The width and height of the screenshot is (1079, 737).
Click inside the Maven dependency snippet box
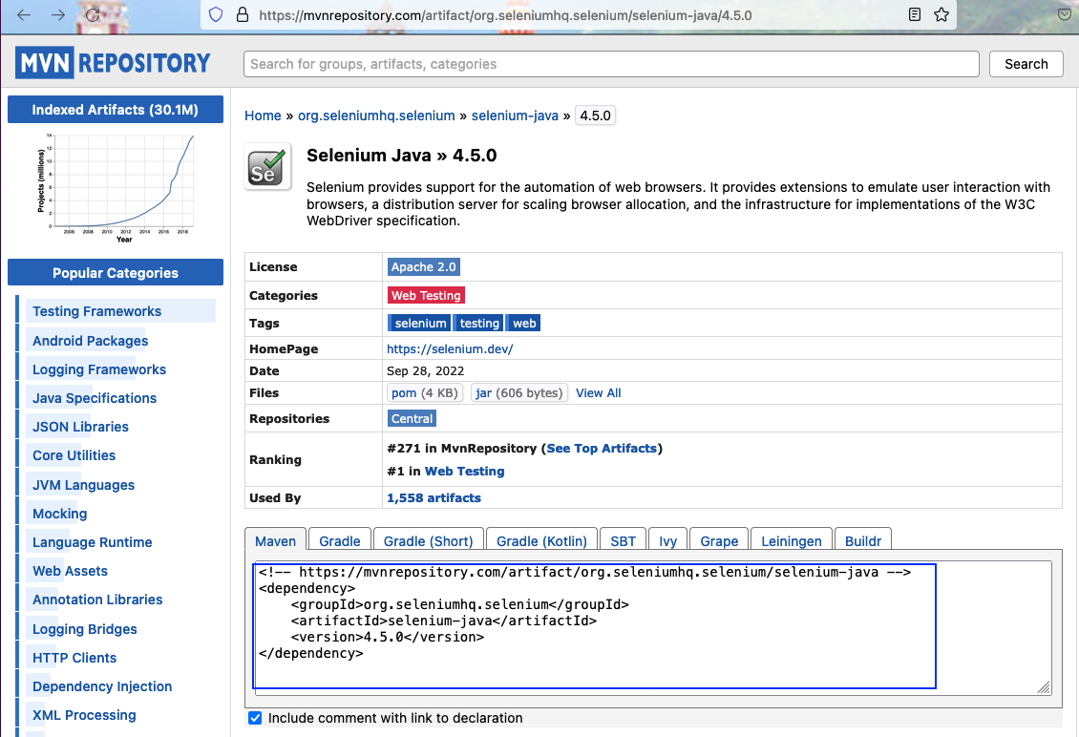click(652, 627)
